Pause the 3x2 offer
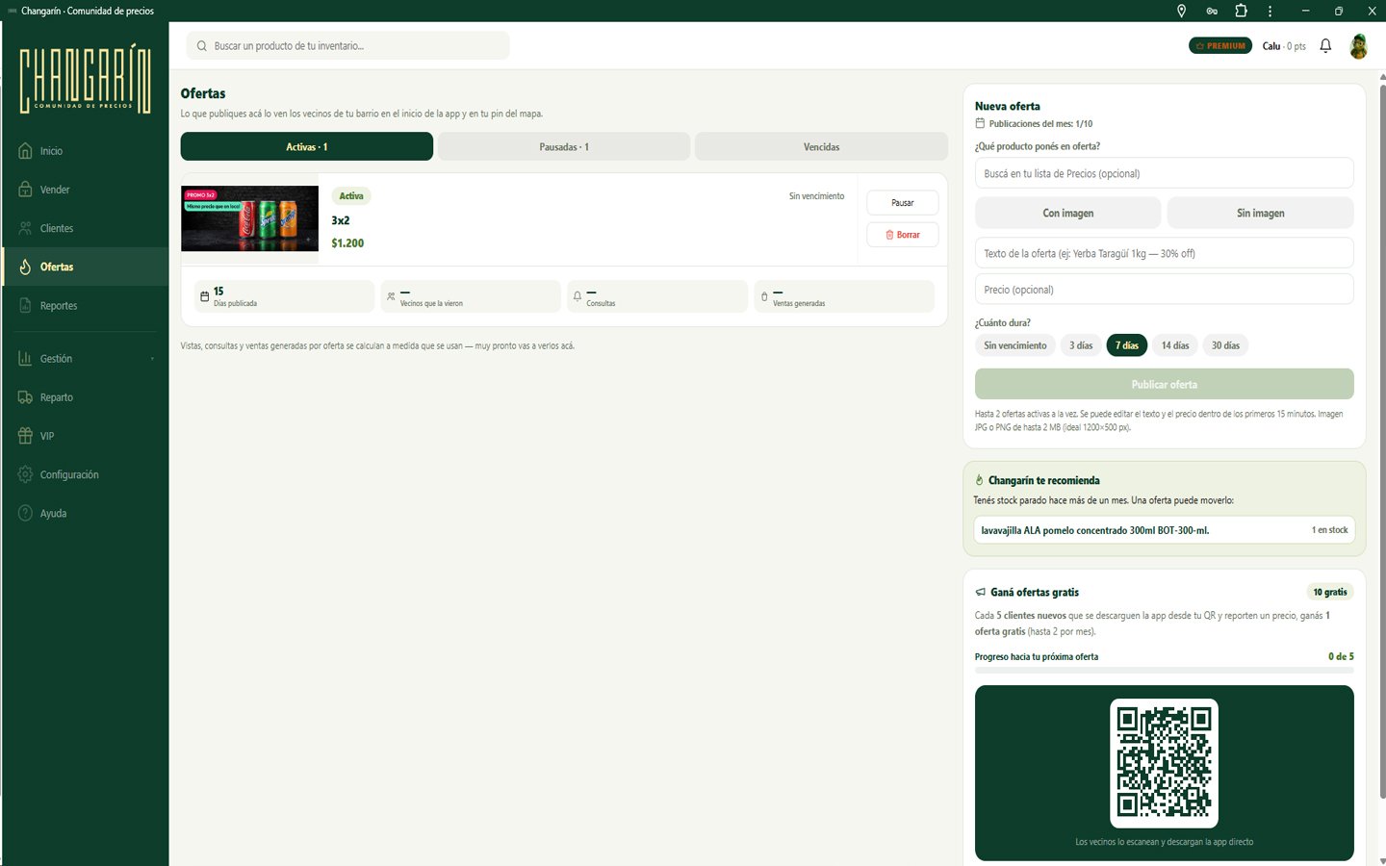Viewport: 1386px width, 866px height. [x=903, y=203]
